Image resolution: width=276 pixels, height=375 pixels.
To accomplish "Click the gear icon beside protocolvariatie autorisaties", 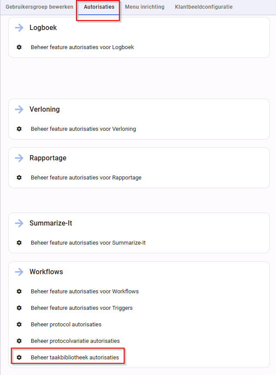I will pos(19,341).
